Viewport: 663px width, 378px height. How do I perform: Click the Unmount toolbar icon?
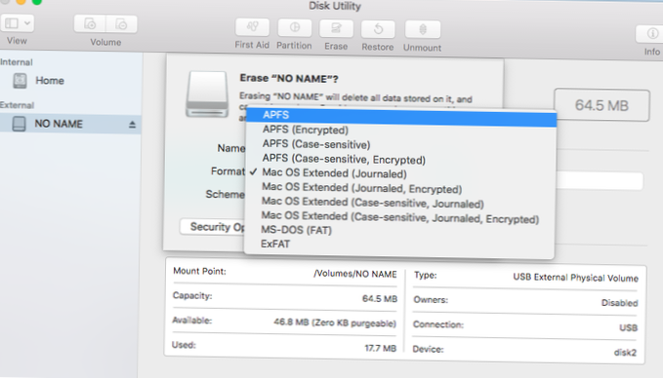(x=423, y=29)
